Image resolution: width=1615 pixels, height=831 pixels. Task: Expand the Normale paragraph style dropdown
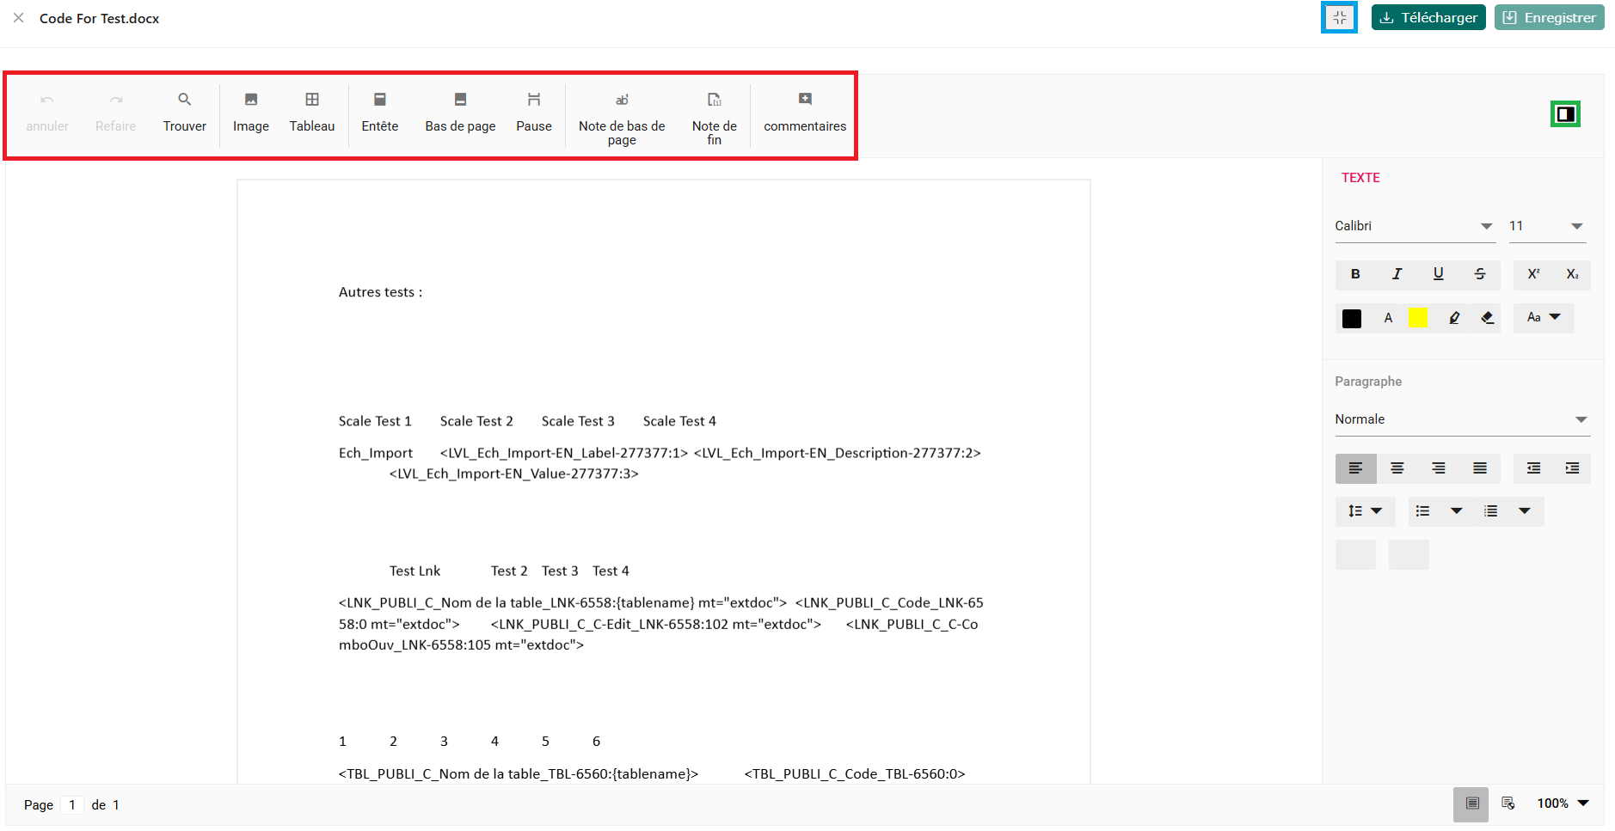(1461, 419)
